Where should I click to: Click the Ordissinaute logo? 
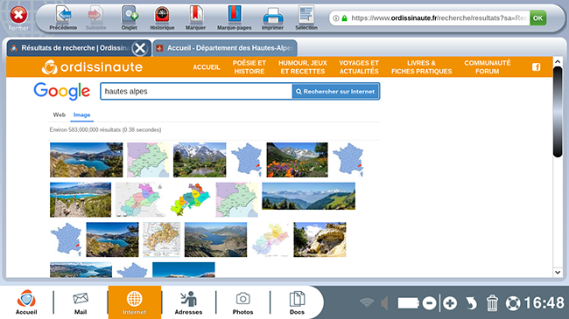click(92, 67)
